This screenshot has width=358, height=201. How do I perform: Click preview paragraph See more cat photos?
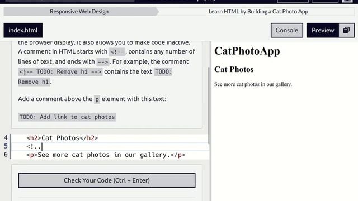point(253,84)
